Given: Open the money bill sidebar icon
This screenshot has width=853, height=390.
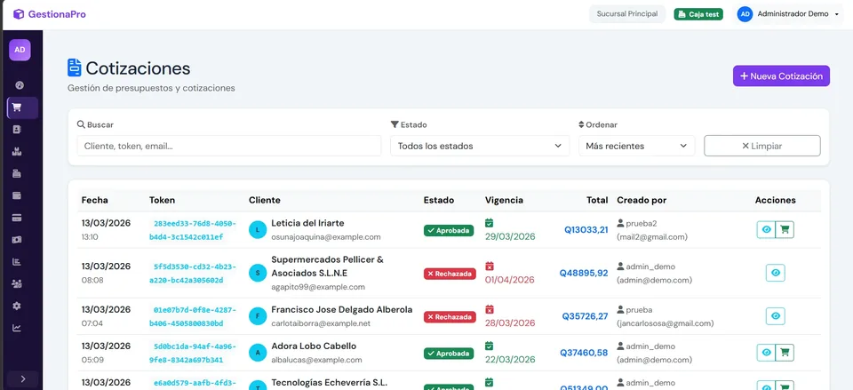Looking at the screenshot, I should 17,240.
